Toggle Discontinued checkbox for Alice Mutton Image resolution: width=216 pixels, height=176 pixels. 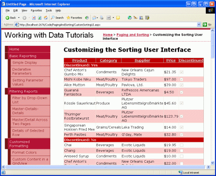click(x=181, y=85)
